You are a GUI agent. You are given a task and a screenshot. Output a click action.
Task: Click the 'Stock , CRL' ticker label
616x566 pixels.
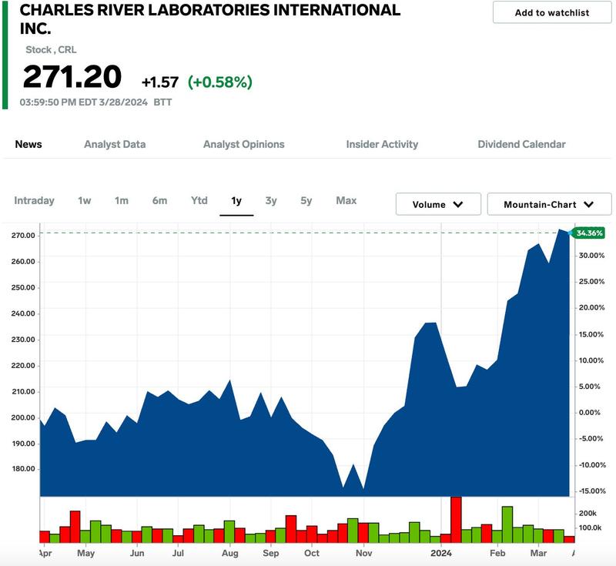51,50
